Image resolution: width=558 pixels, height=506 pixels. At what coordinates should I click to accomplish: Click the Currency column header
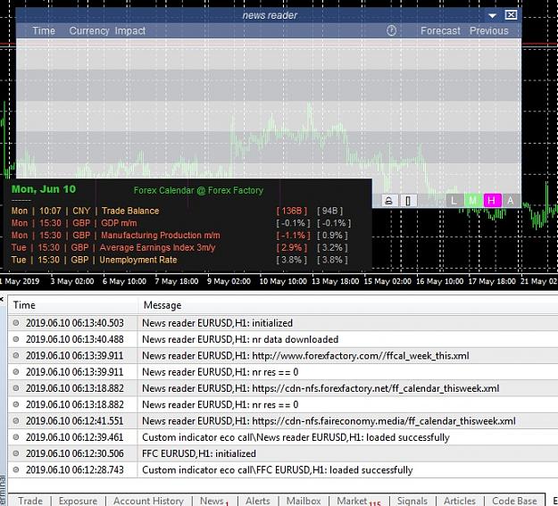89,31
